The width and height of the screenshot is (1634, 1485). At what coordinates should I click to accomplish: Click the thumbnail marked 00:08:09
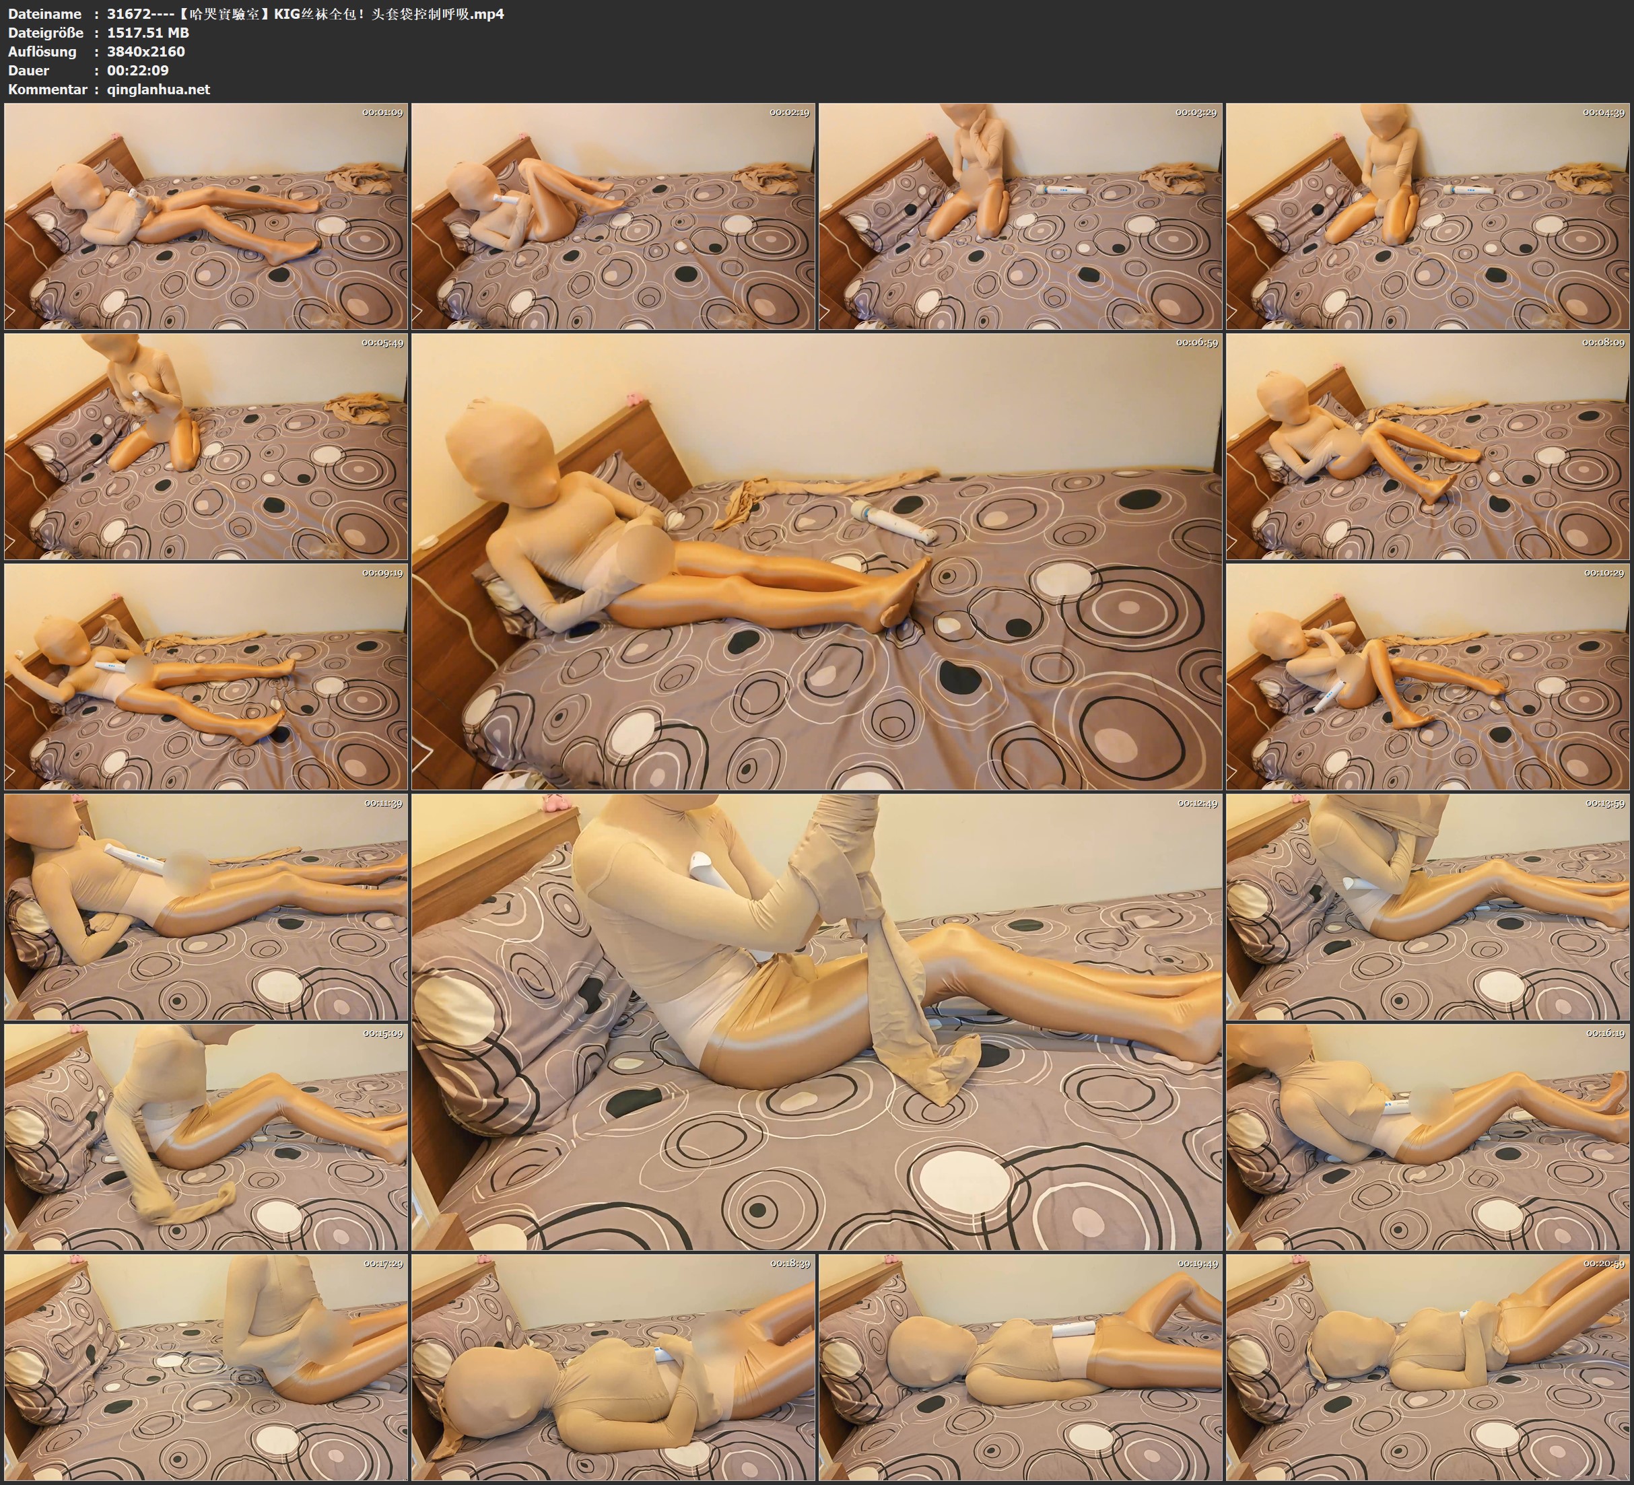coord(1427,446)
